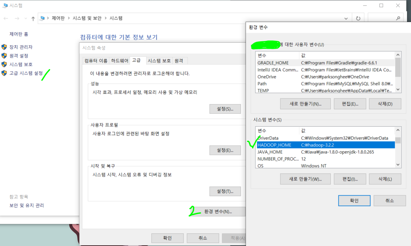
Task: Select the NUMBER_OF_PROC... system variable row
Action: (x=325, y=159)
